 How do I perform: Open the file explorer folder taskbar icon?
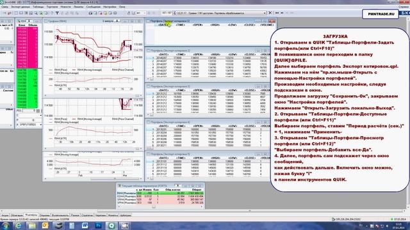[31, 226]
